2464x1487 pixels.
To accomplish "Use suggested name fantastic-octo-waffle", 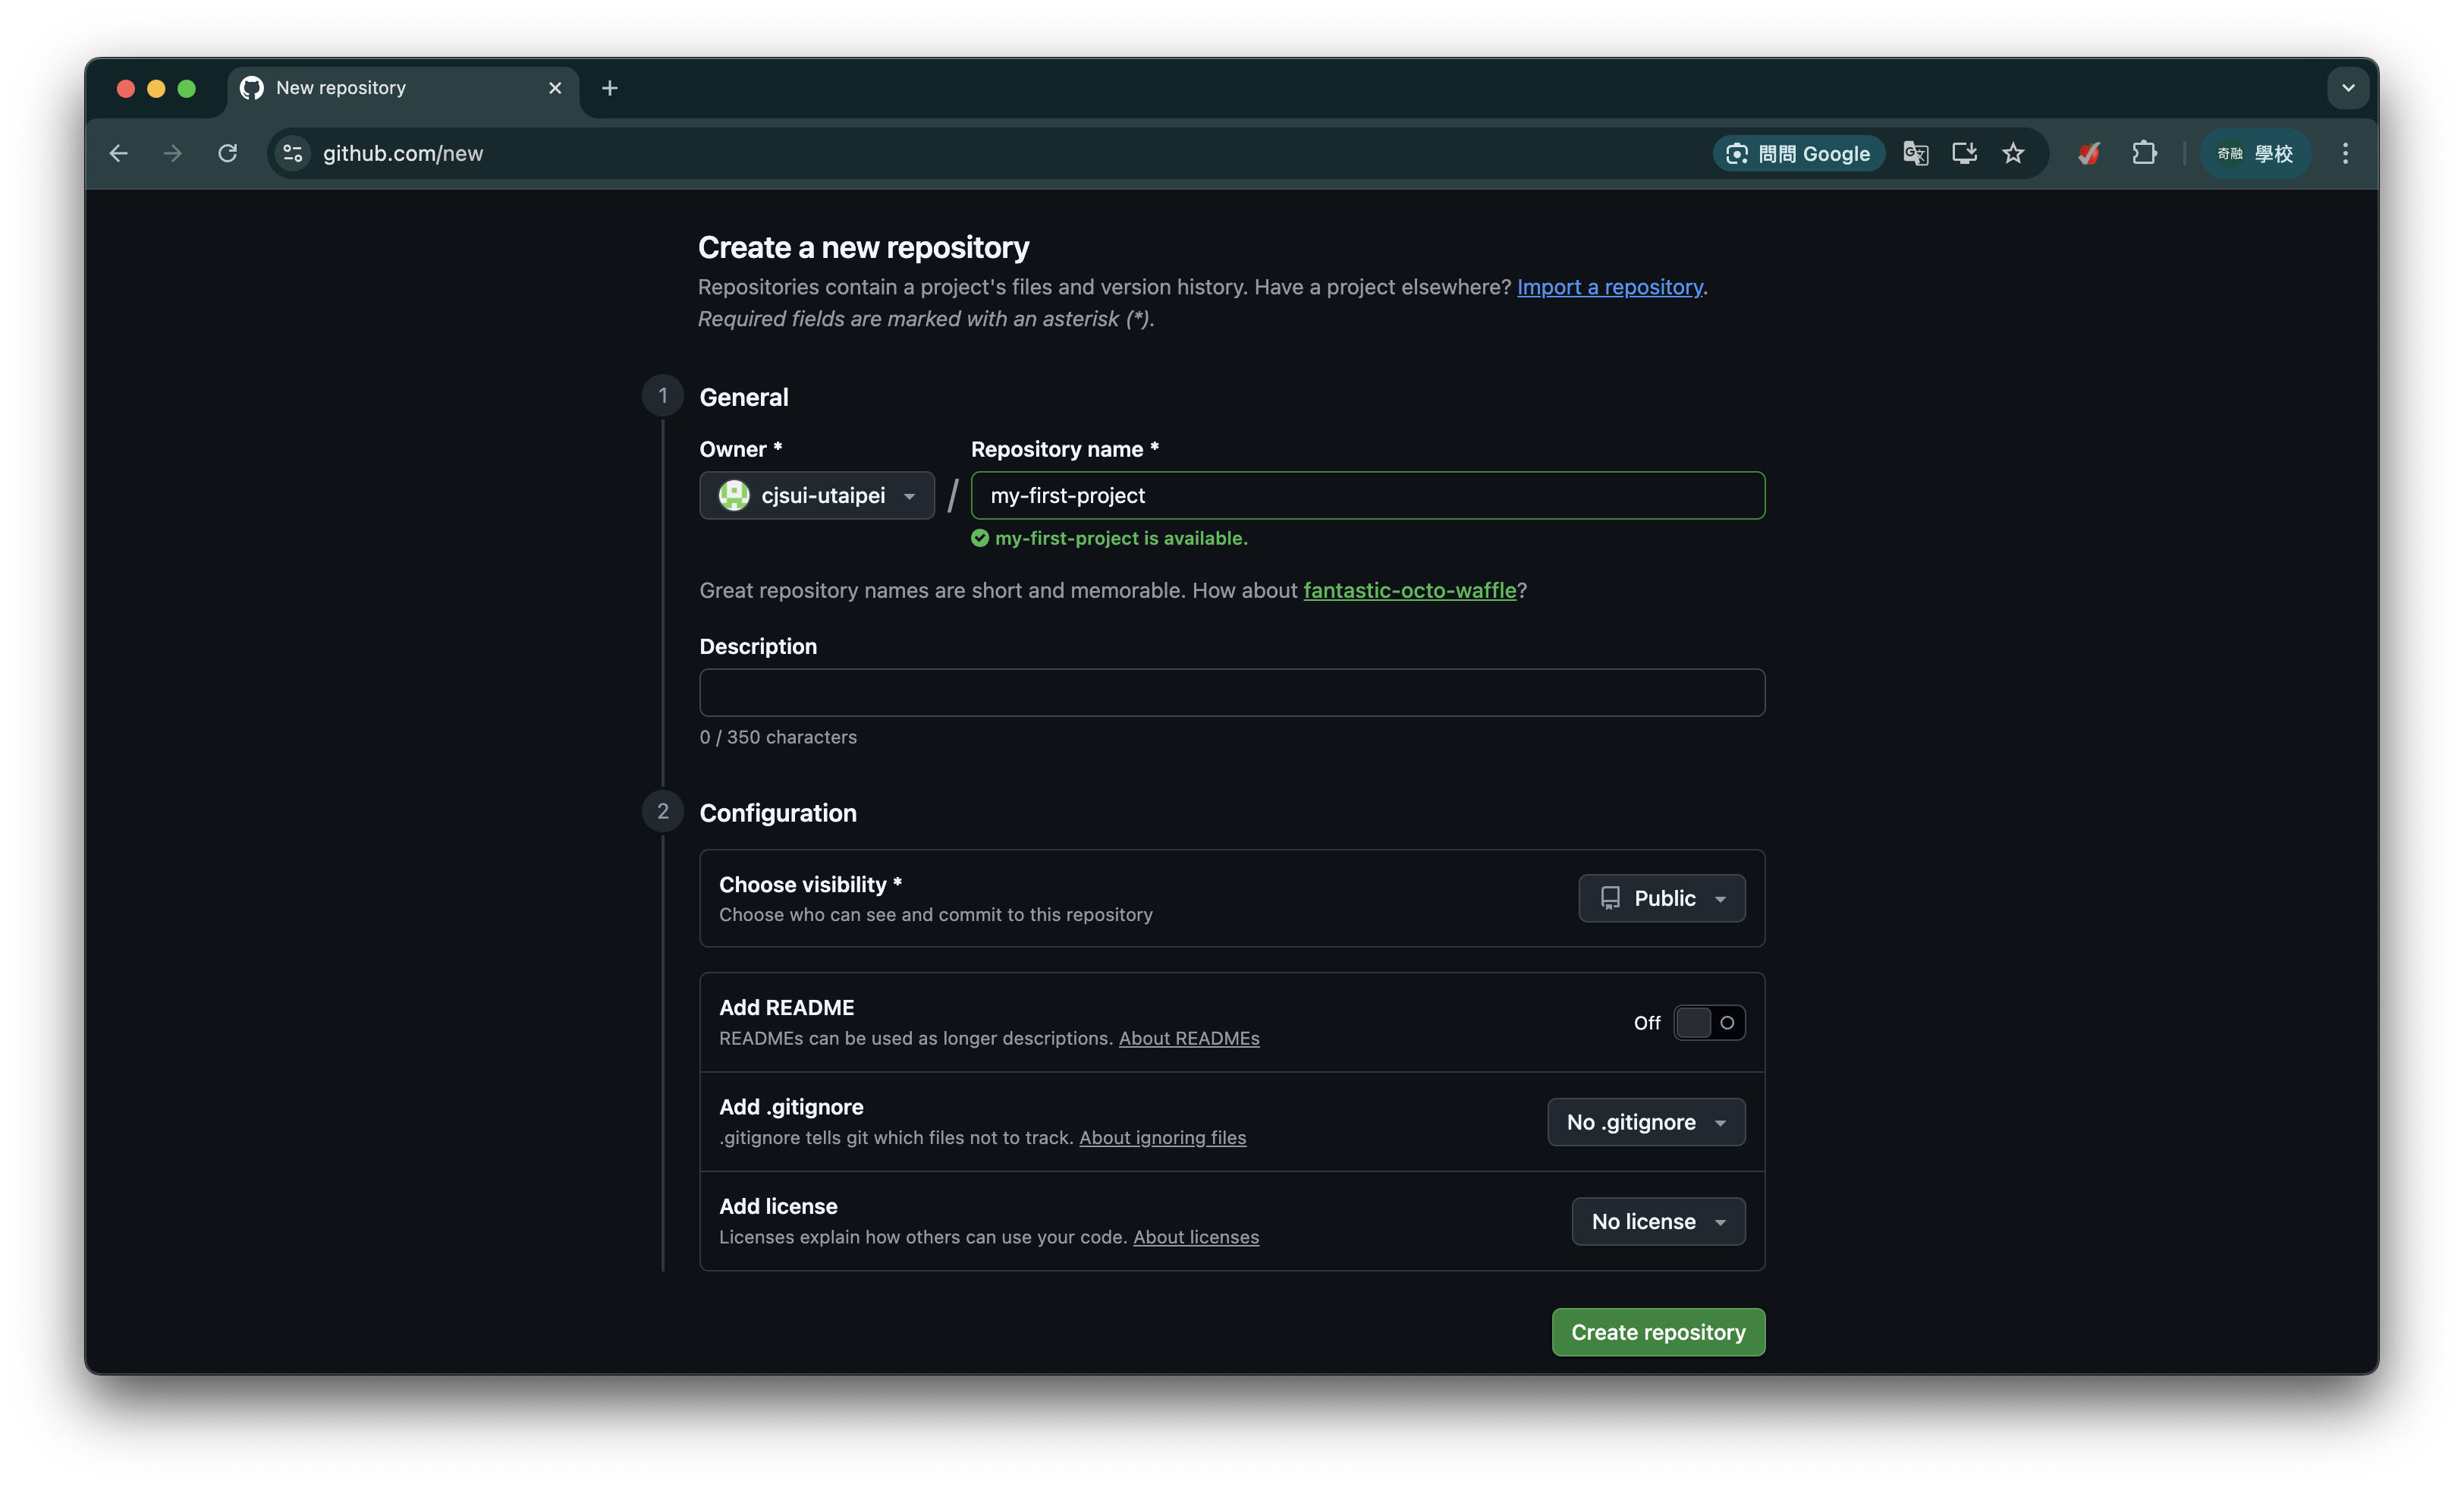I will click(x=1409, y=590).
